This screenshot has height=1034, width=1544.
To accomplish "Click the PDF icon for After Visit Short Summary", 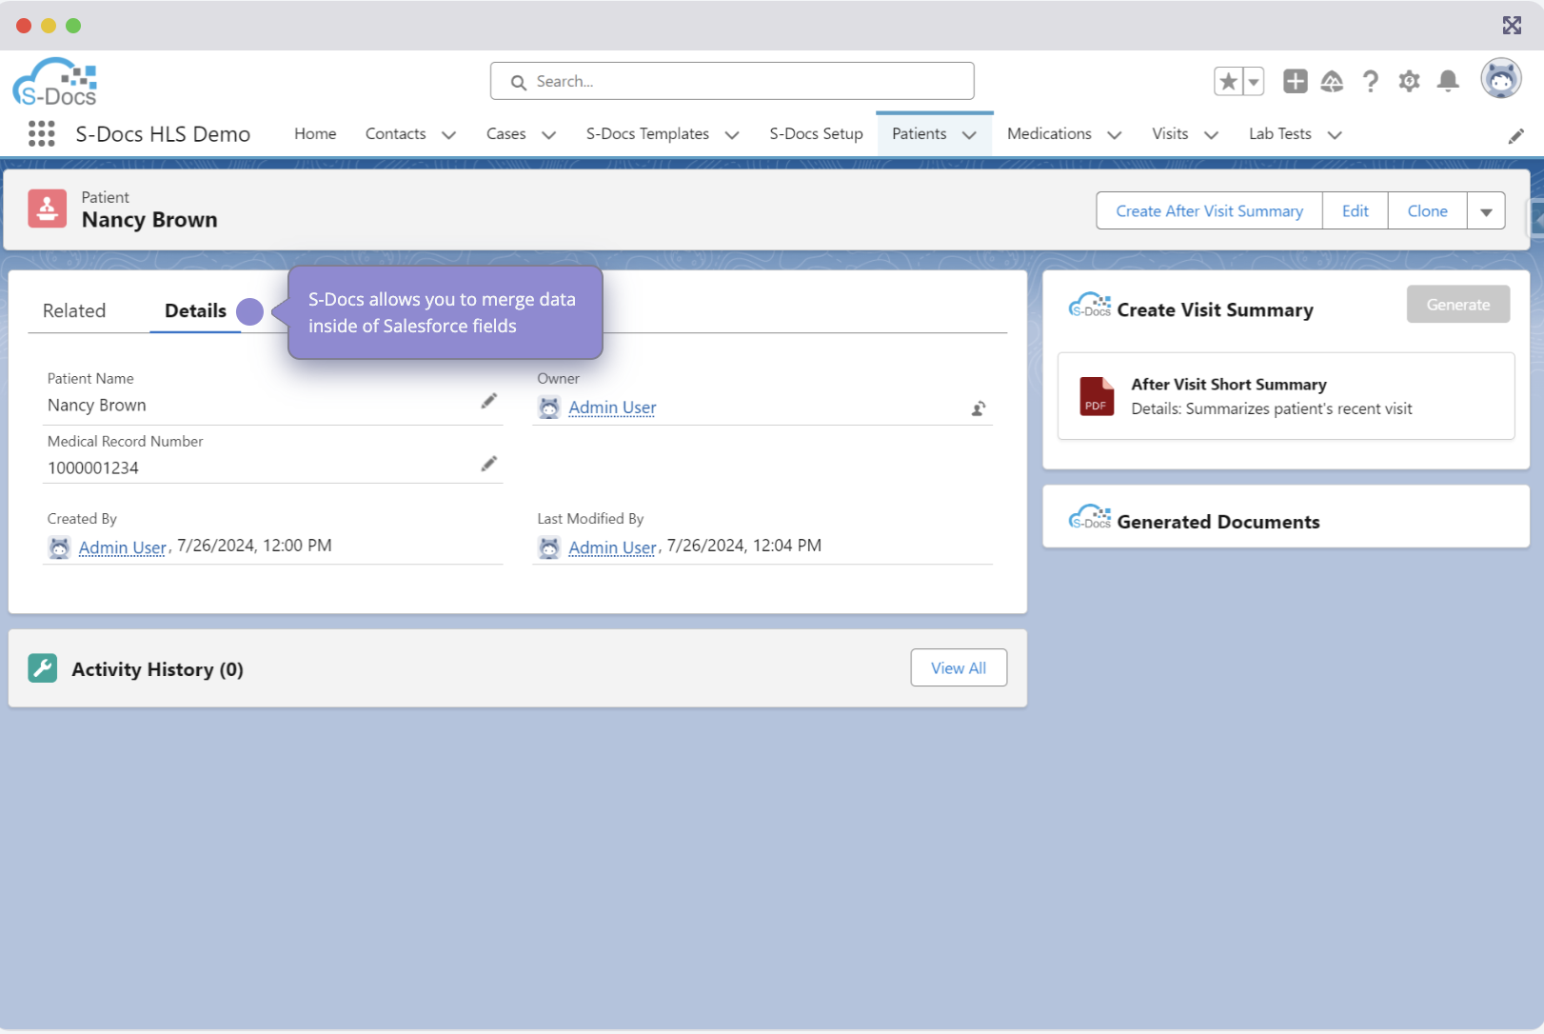I will tap(1097, 396).
